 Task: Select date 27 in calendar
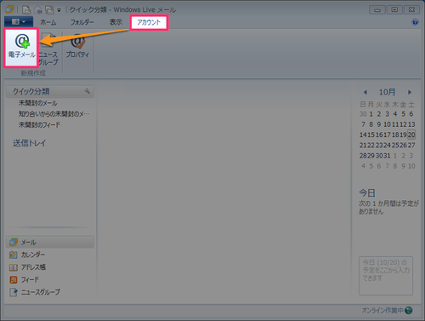411,145
